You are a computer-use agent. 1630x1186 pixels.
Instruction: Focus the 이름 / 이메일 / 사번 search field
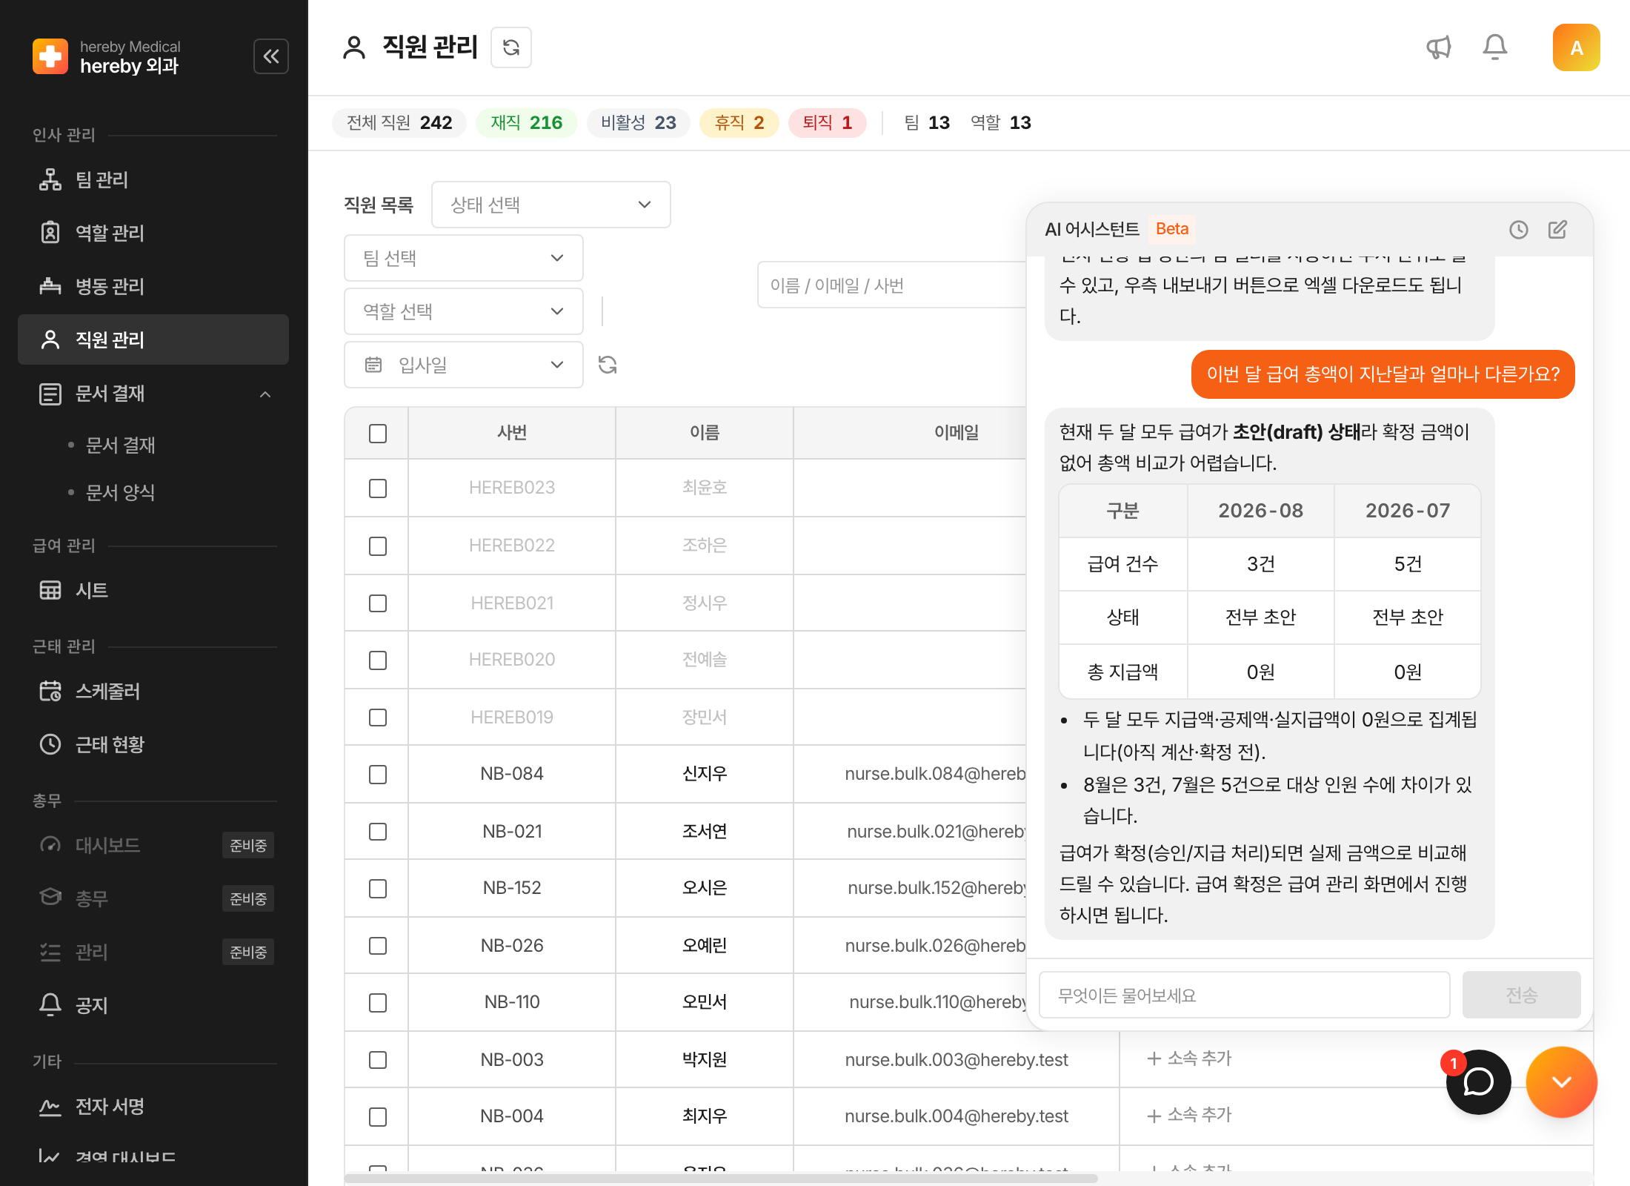coord(892,285)
